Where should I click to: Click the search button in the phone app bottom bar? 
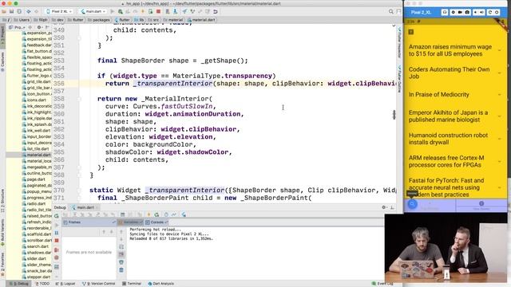click(412, 204)
